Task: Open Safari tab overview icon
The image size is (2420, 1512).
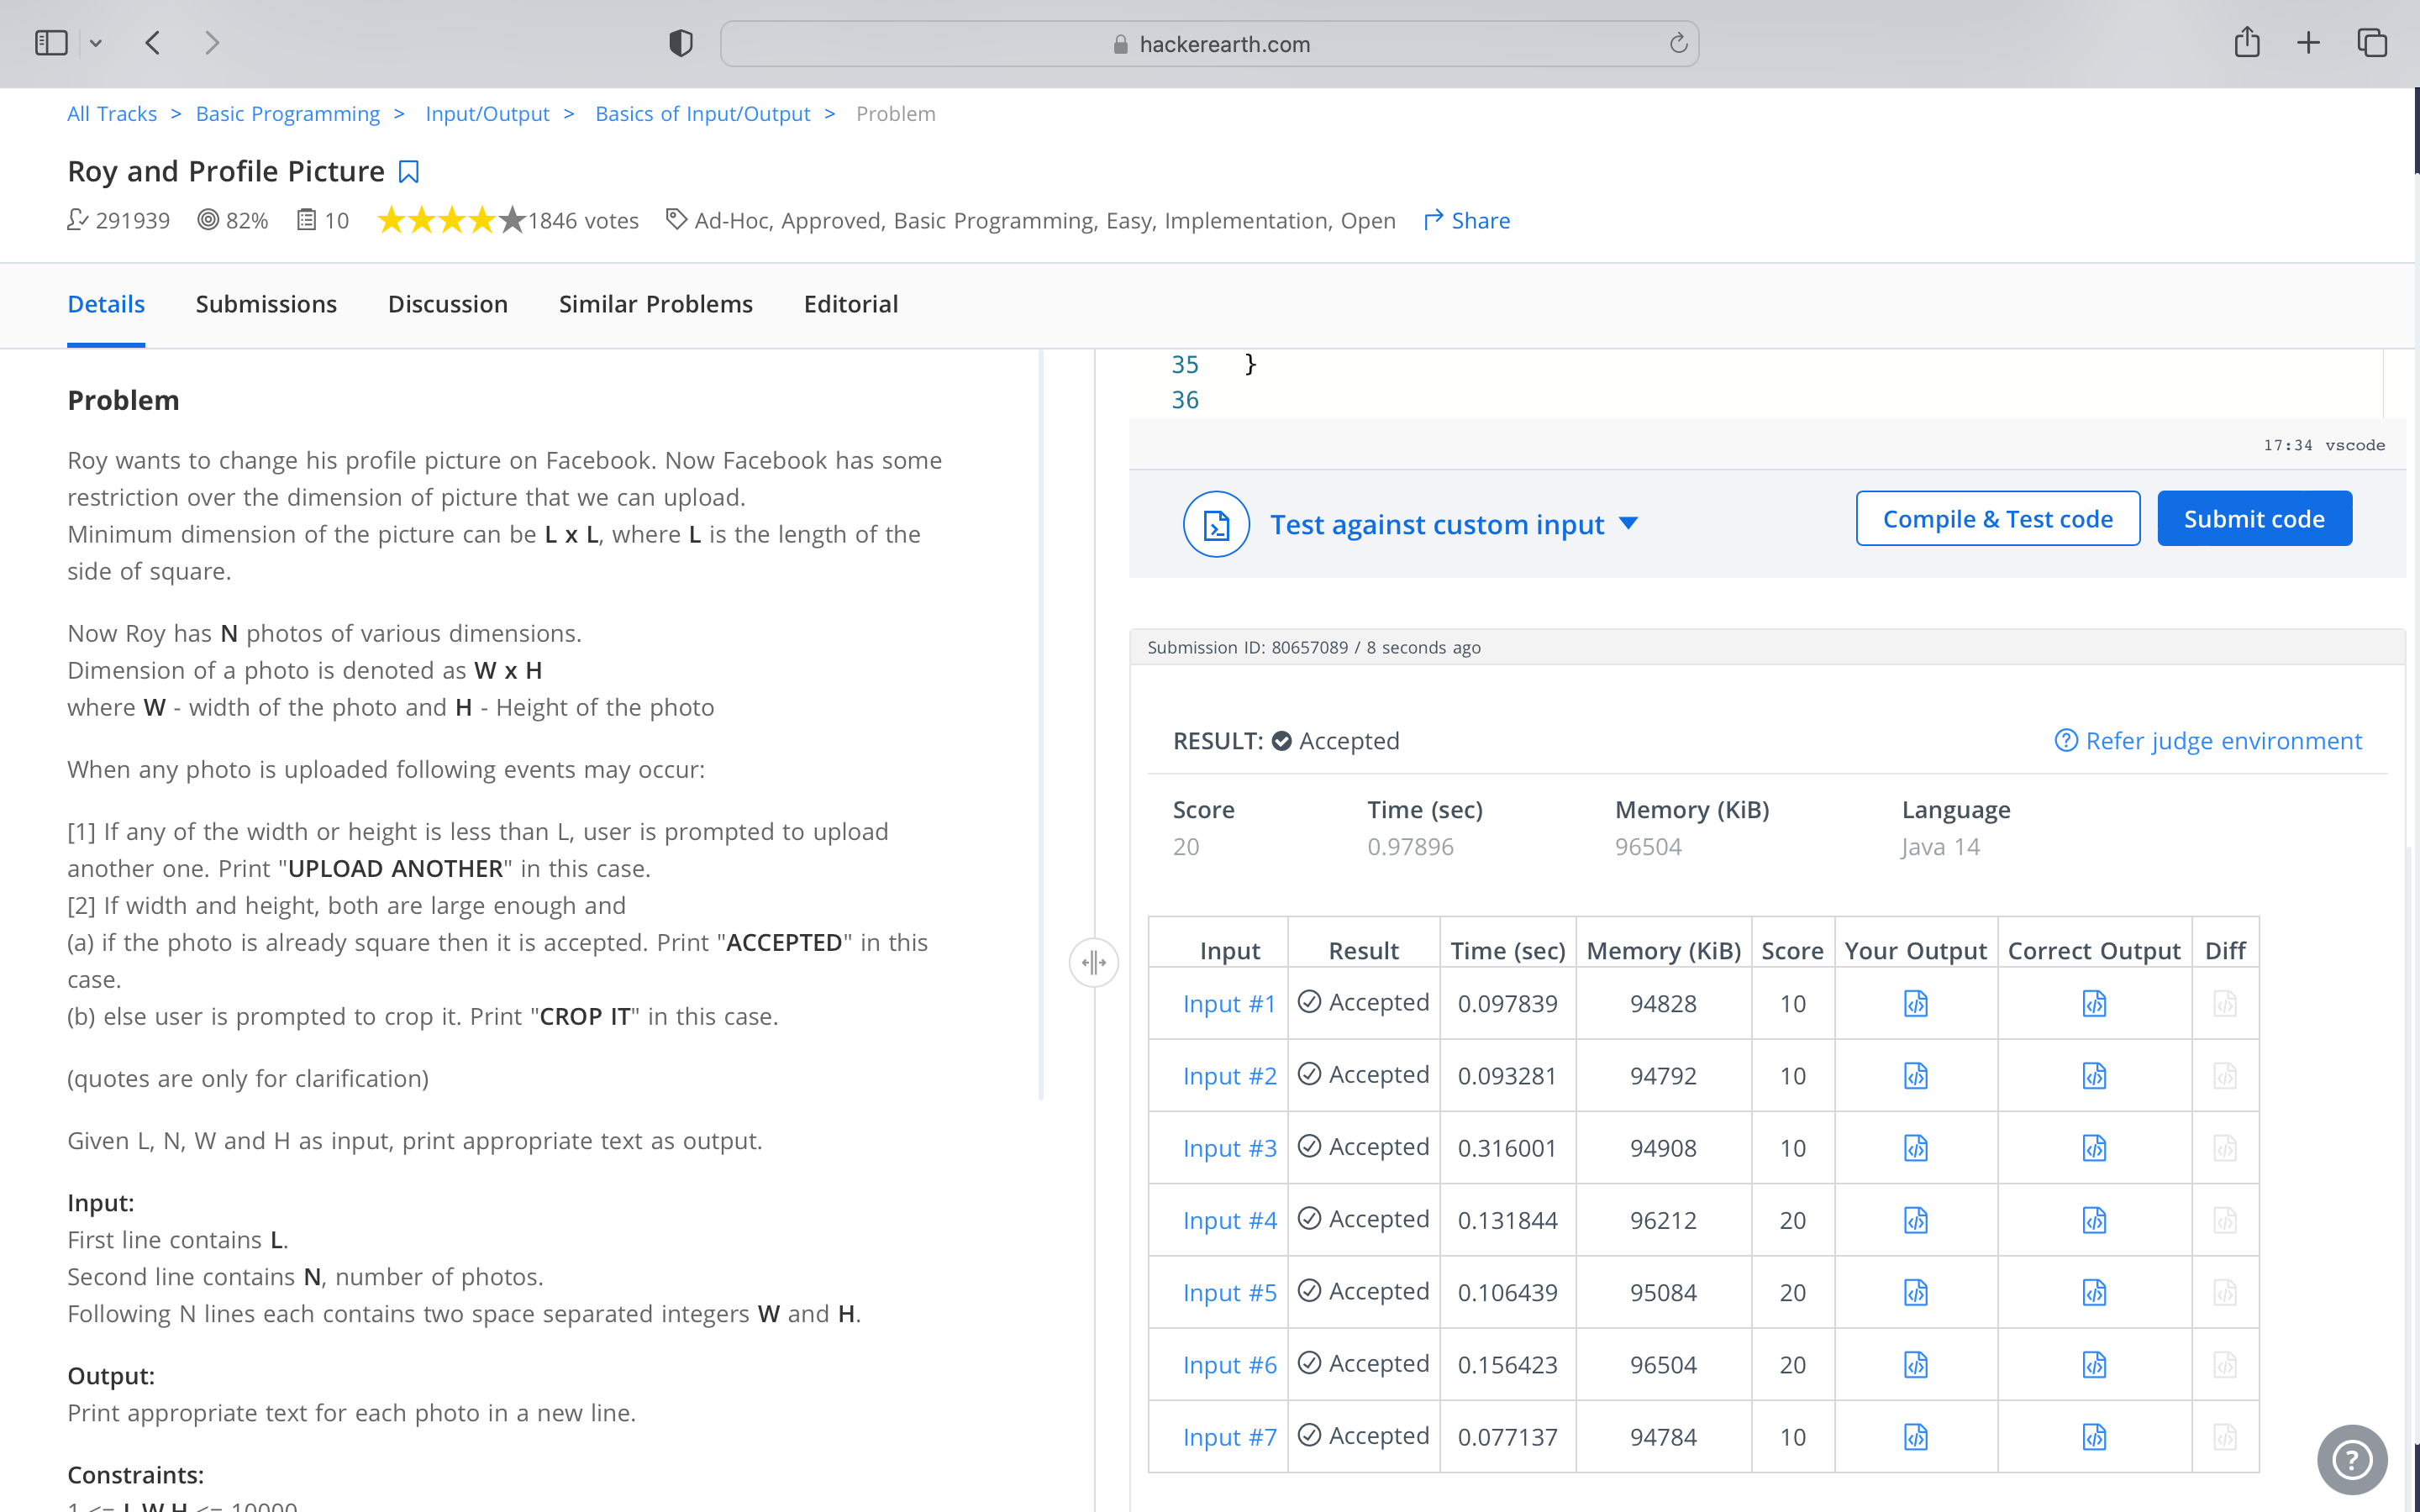Action: (x=2372, y=43)
